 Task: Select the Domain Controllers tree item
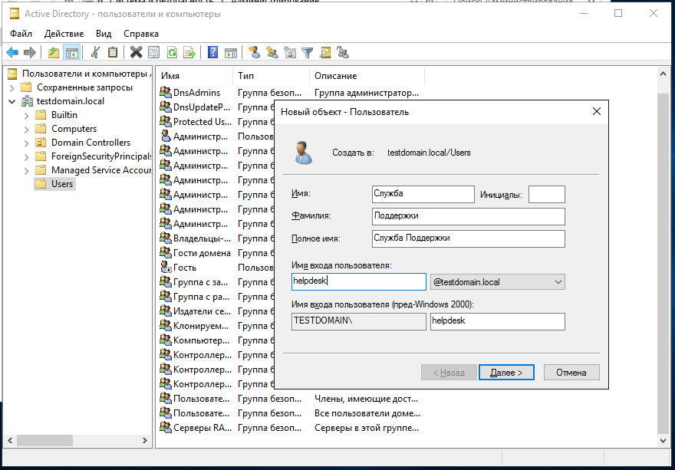[x=91, y=143]
